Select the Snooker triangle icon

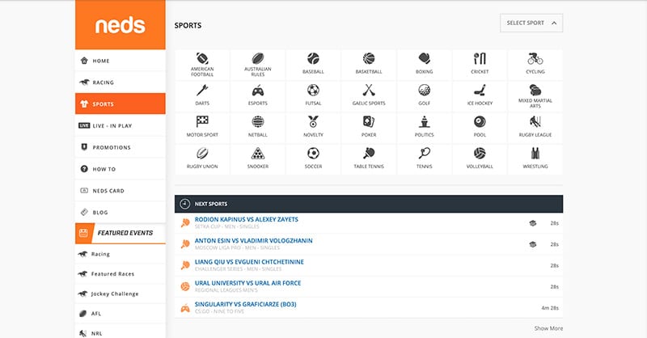click(x=257, y=154)
